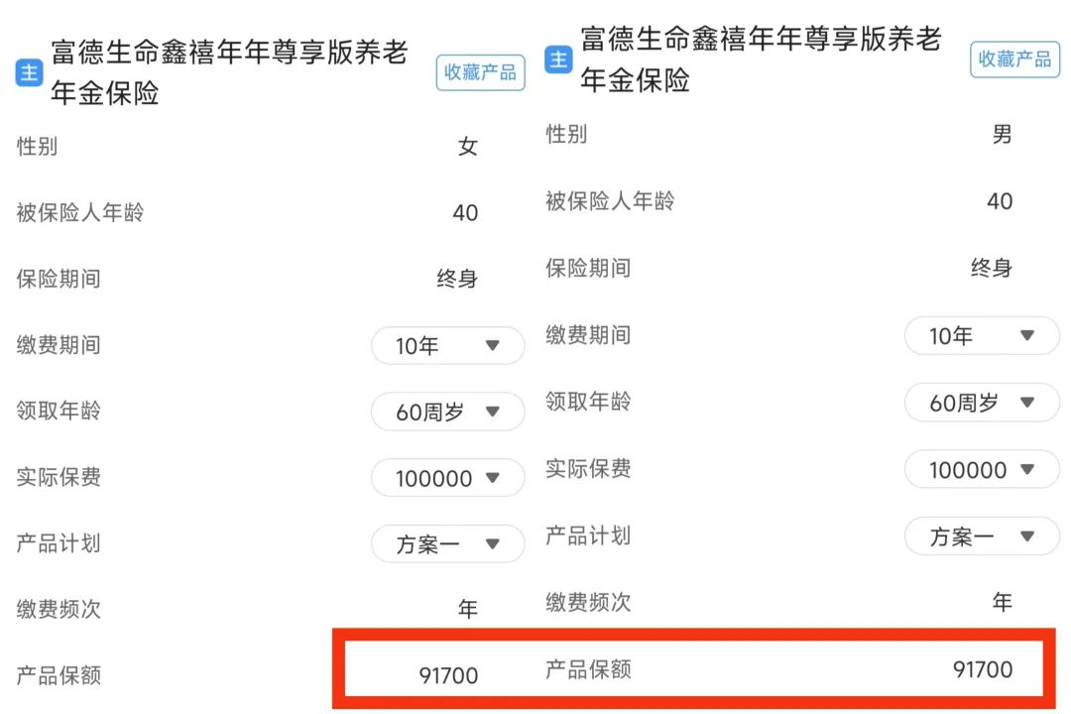Open right 实际保费 100000 dropdown
The image size is (1071, 714).
coord(981,469)
